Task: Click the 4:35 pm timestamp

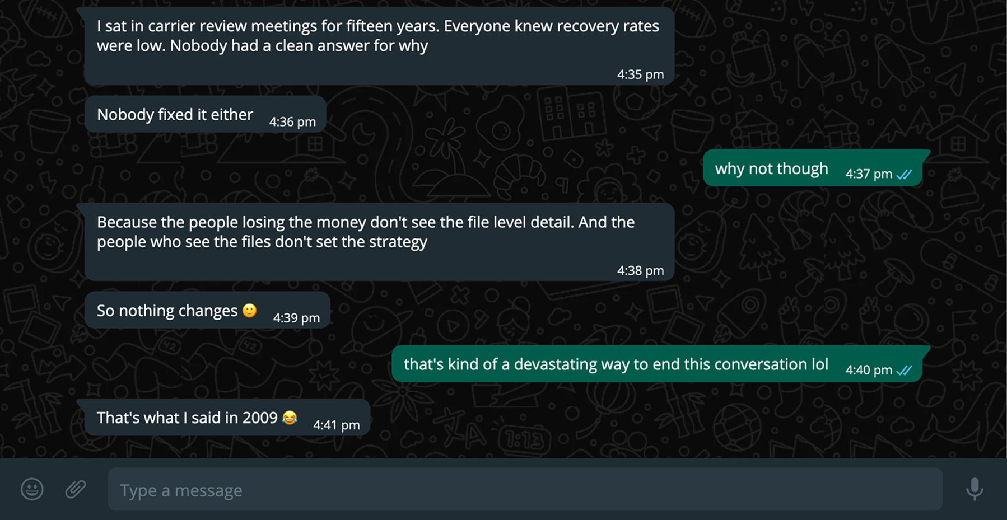Action: (640, 74)
